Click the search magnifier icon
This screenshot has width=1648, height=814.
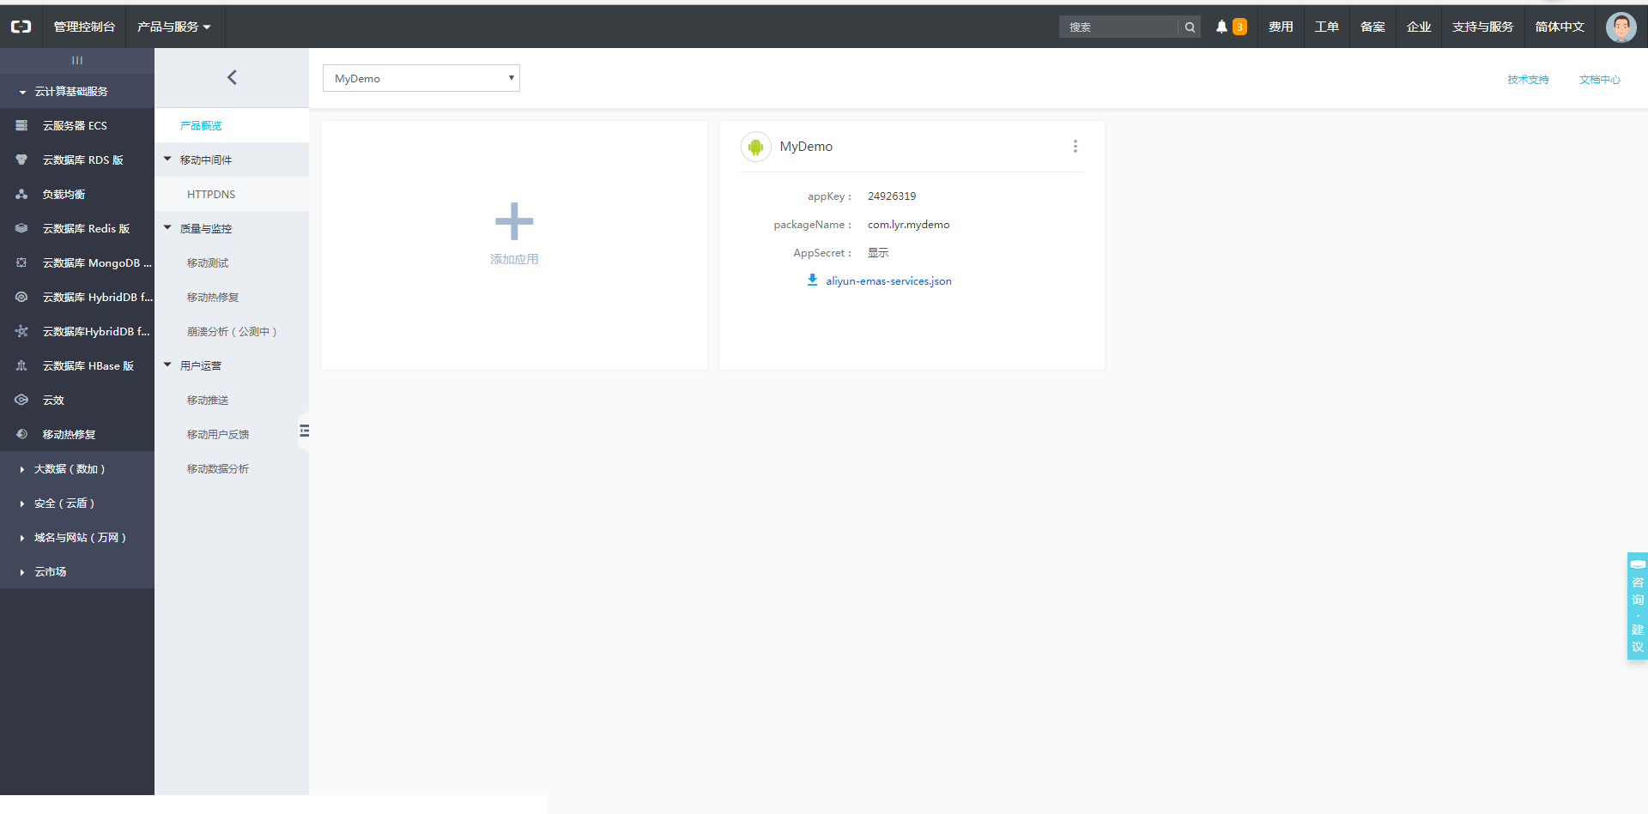pyautogui.click(x=1190, y=27)
